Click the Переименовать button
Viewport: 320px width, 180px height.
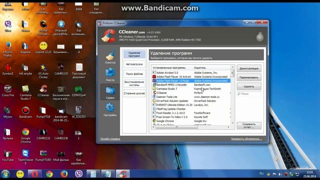pos(249,77)
